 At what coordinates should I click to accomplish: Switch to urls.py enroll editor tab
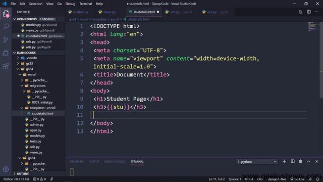[179, 12]
